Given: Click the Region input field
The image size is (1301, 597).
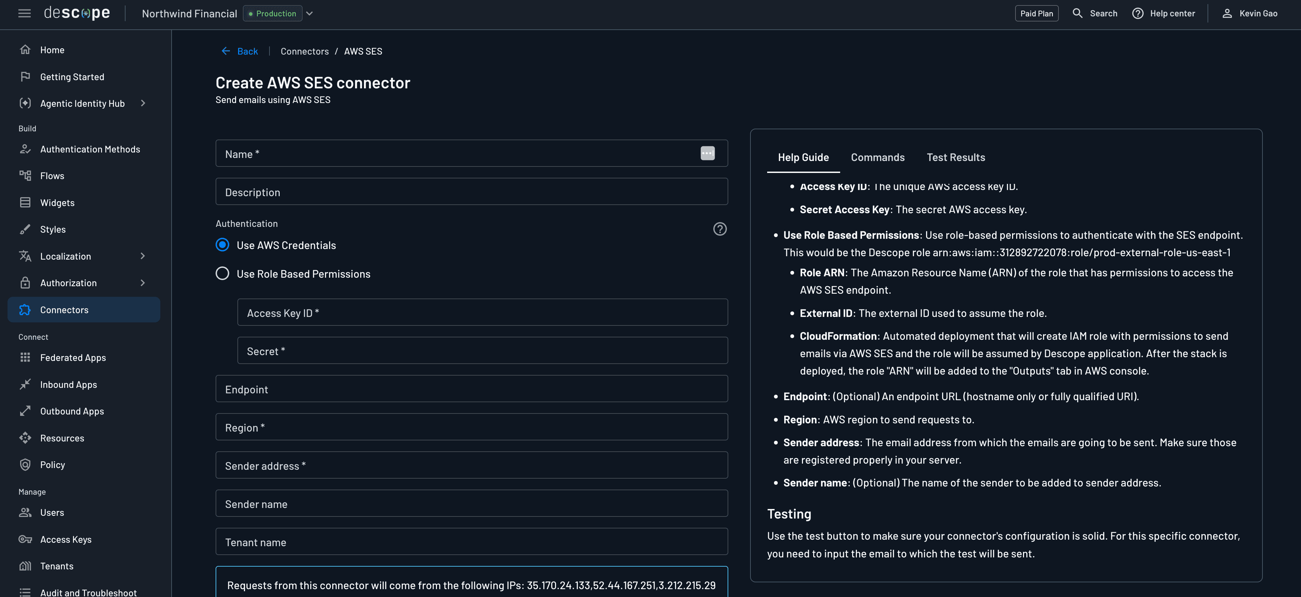Looking at the screenshot, I should [471, 427].
